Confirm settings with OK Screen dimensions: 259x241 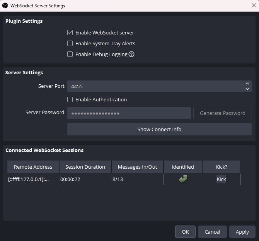185,232
